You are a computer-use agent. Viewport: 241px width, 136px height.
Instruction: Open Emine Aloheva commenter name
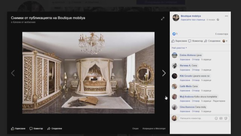pyautogui.click(x=188, y=55)
